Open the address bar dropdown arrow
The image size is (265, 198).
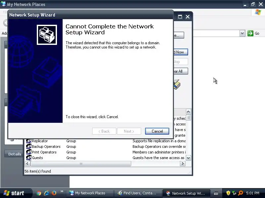[x=242, y=33]
